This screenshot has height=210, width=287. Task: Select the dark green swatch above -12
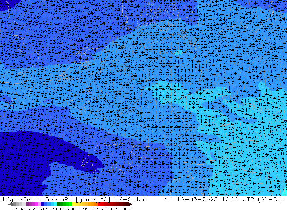58,204
